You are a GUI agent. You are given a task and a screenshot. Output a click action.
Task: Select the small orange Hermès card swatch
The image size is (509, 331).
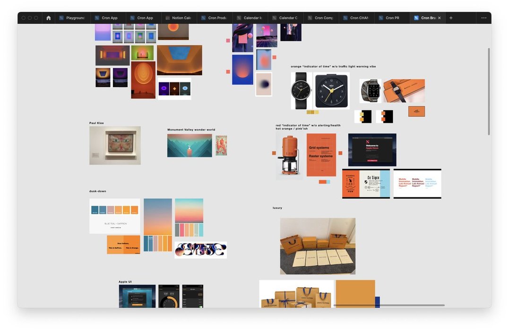pyautogui.click(x=416, y=111)
